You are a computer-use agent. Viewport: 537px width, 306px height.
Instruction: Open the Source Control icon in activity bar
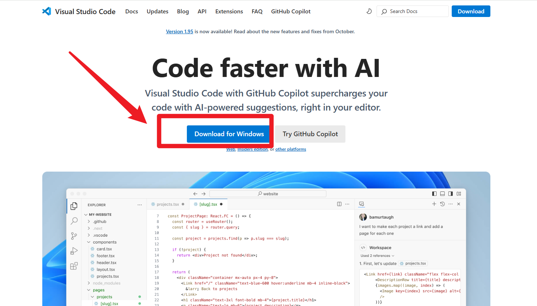[74, 236]
